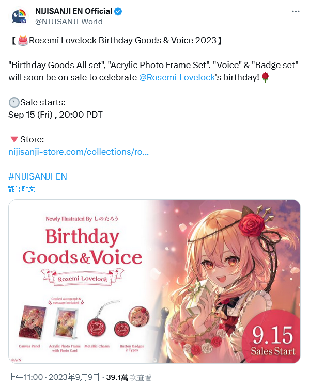
Task: Open the @NIJISANJI_World handle
Action: pos(69,22)
